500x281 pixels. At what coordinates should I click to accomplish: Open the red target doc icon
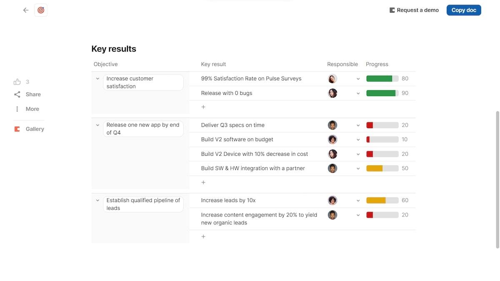point(41,10)
